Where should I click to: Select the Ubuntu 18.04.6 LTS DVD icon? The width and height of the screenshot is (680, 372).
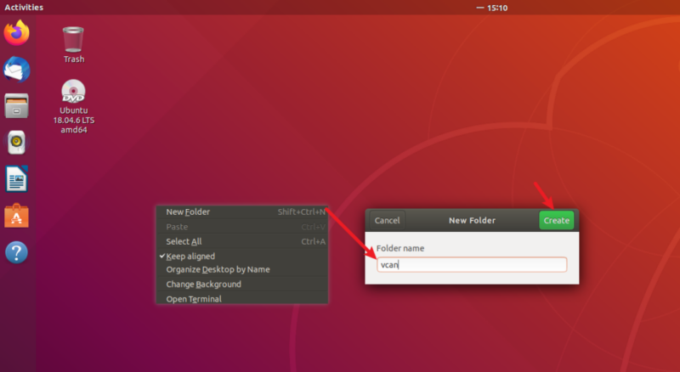click(x=74, y=106)
